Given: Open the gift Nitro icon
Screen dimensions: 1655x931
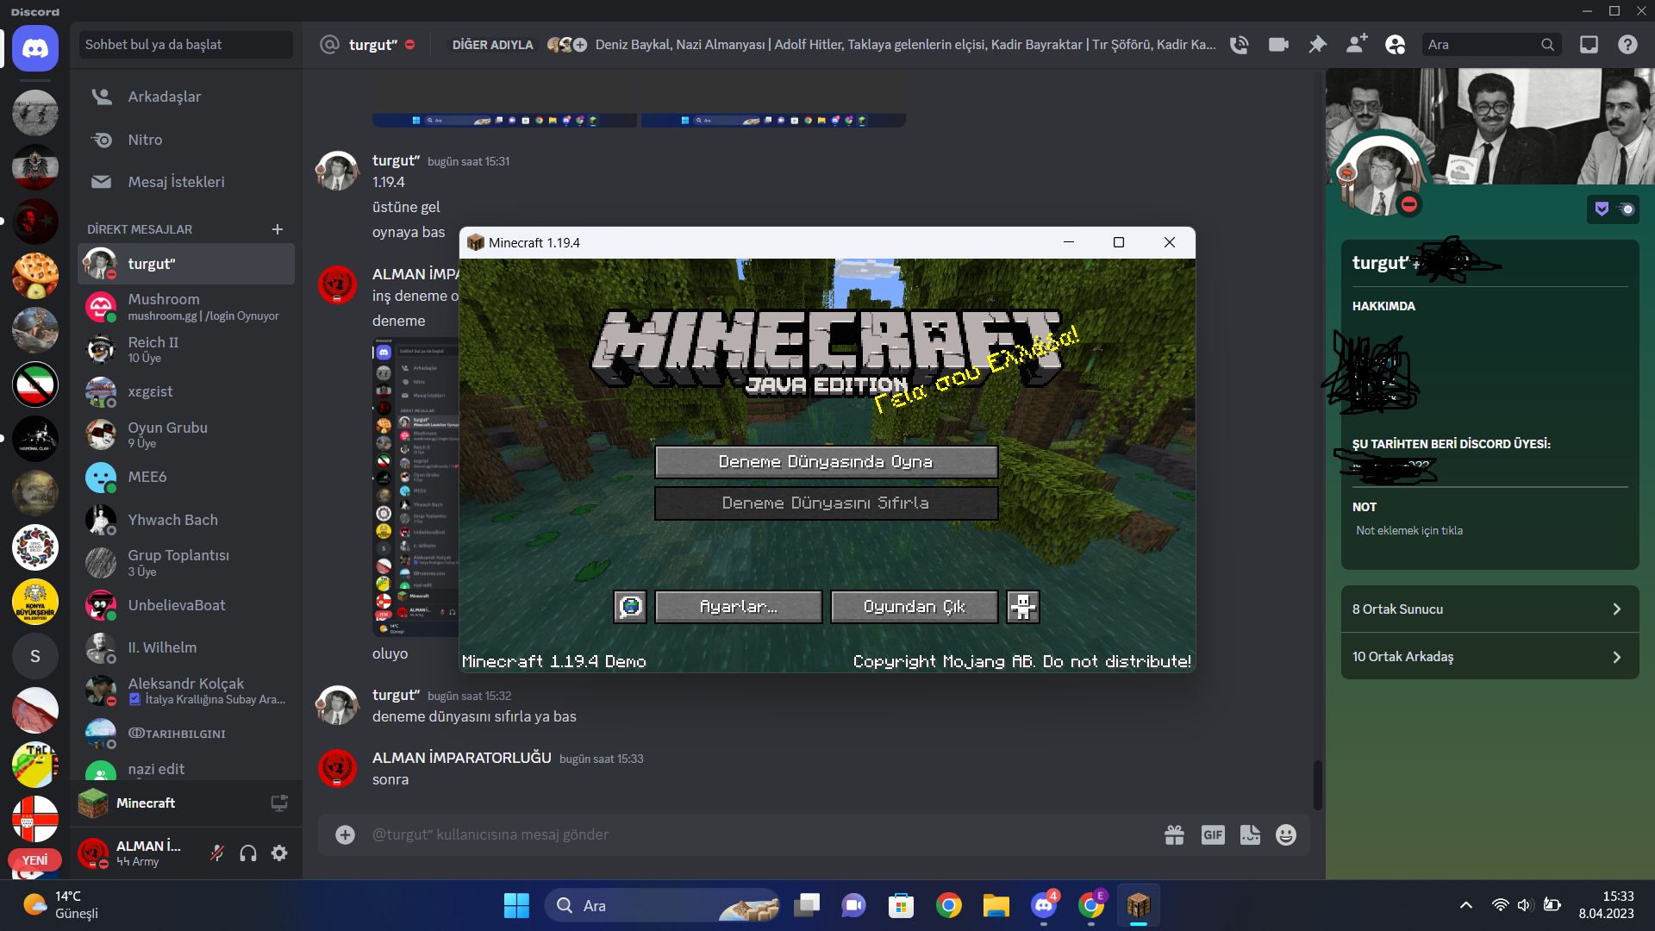Looking at the screenshot, I should pos(1174,834).
